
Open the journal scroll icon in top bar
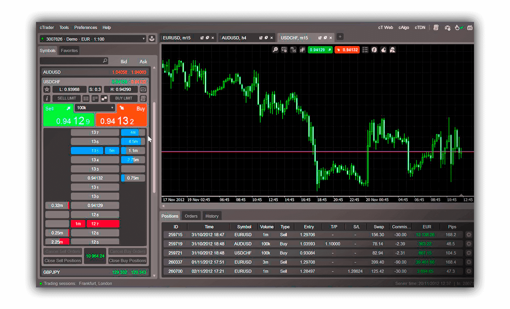[x=436, y=27]
